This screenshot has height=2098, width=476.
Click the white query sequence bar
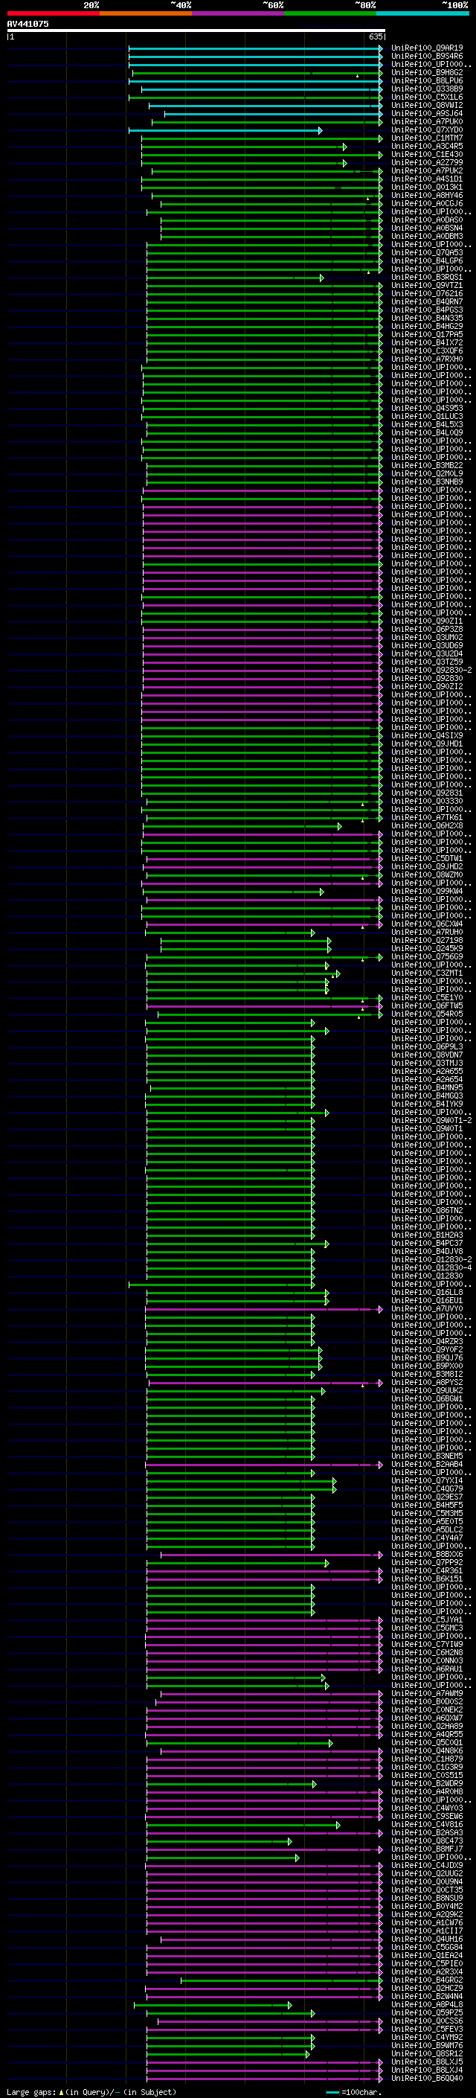(x=196, y=31)
